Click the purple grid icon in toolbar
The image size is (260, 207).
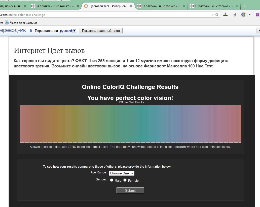tap(257, 15)
